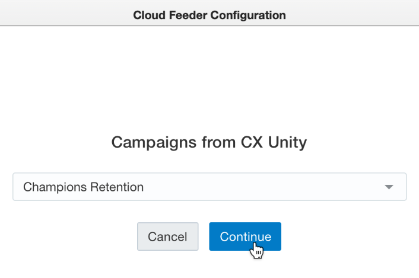This screenshot has width=419, height=278.
Task: Click the Continue button
Action: click(245, 237)
